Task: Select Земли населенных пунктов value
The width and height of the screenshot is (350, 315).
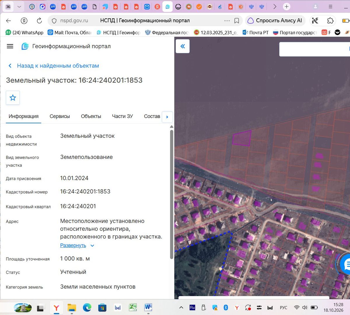Action: tap(98, 287)
